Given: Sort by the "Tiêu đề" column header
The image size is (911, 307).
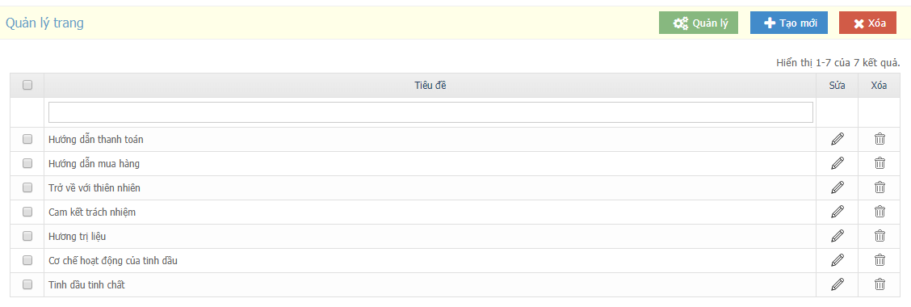Looking at the screenshot, I should click(430, 86).
